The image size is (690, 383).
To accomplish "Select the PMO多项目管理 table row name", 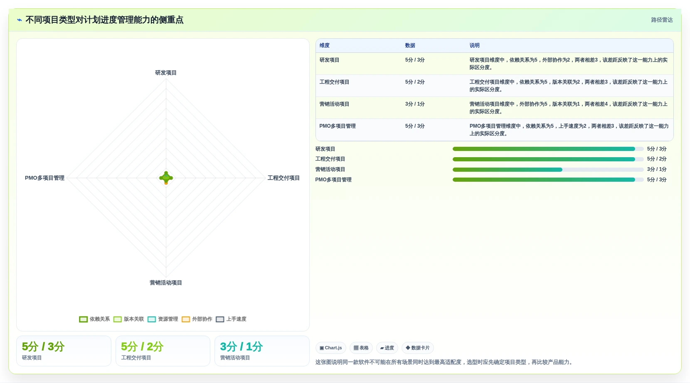I will click(x=338, y=126).
